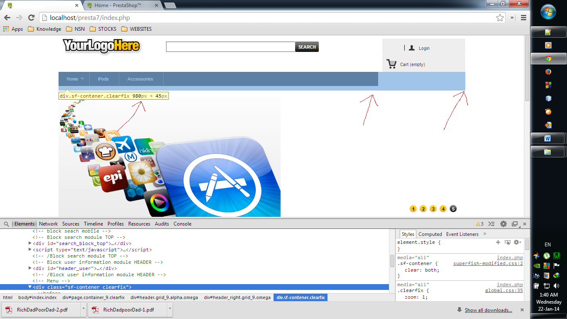Click the address bar URL
This screenshot has width=567, height=319.
(90, 18)
